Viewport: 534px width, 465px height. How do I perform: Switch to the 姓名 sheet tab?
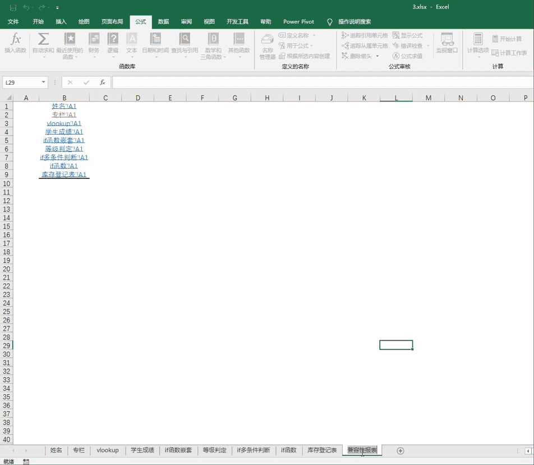tap(56, 450)
